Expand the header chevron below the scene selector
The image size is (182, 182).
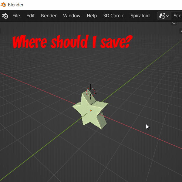pos(174,23)
